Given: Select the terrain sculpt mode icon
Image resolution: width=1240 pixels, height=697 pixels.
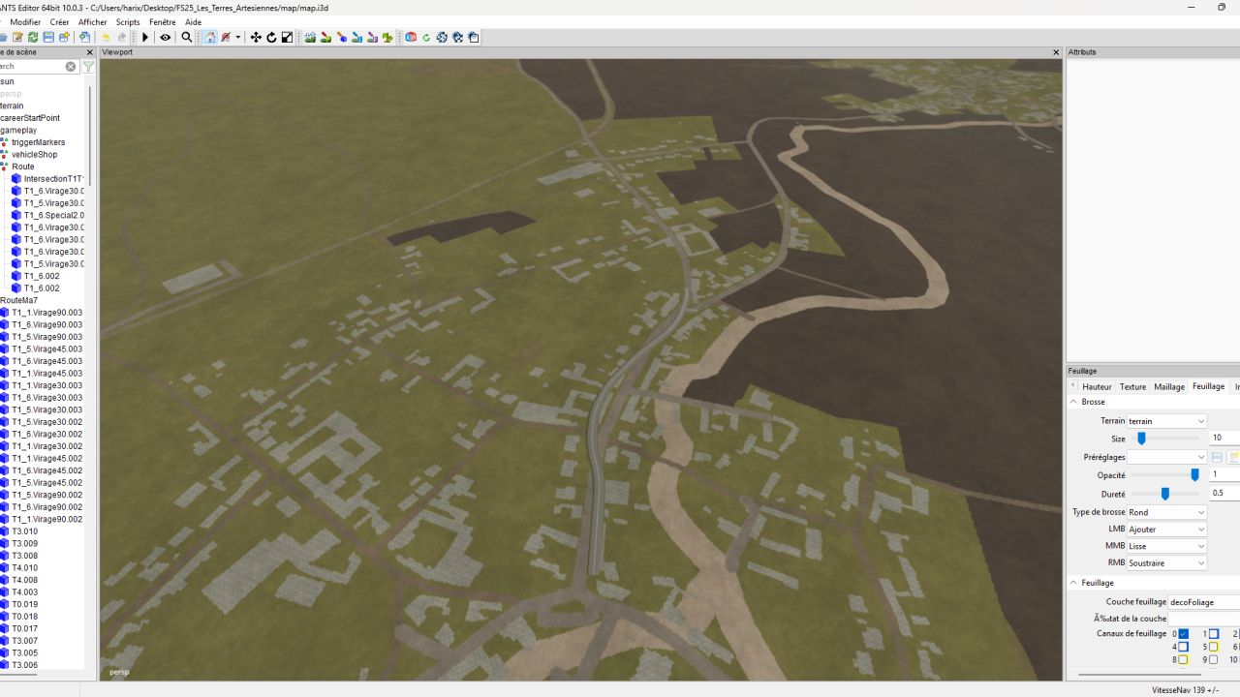Looking at the screenshot, I should tap(310, 38).
